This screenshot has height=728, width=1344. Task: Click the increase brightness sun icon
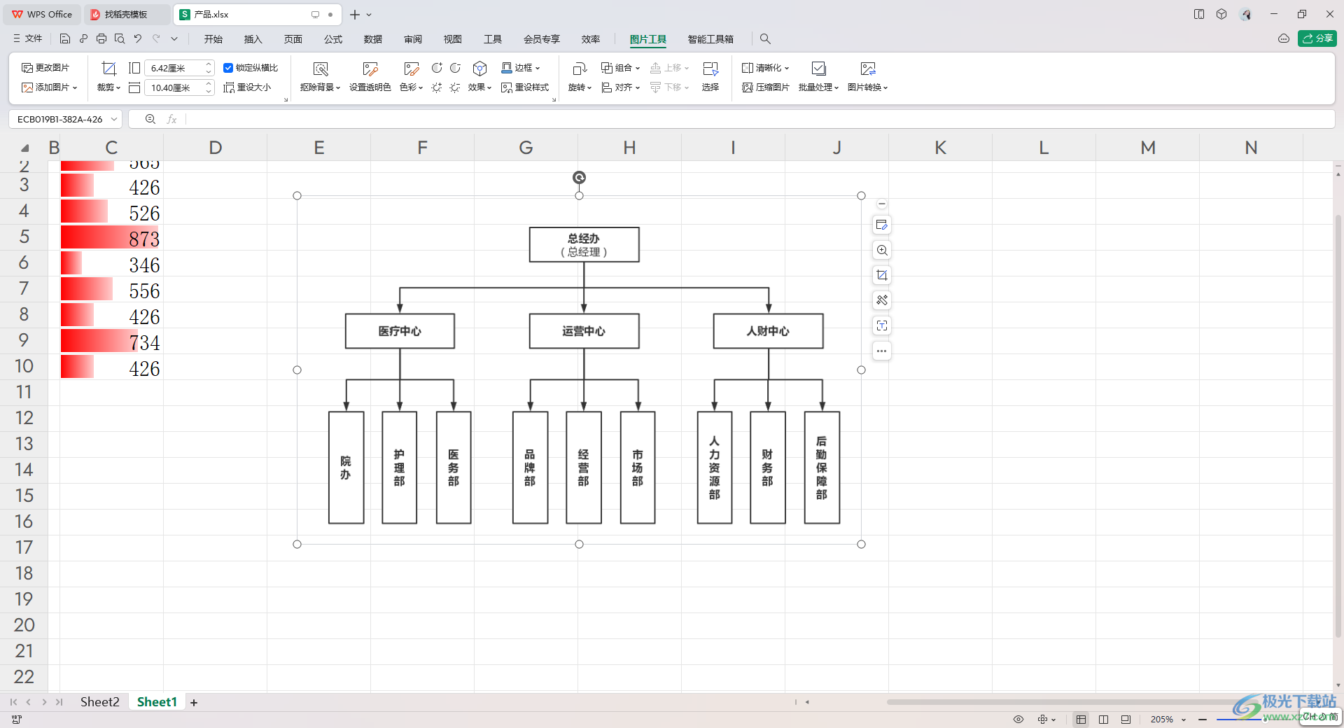pyautogui.click(x=437, y=87)
